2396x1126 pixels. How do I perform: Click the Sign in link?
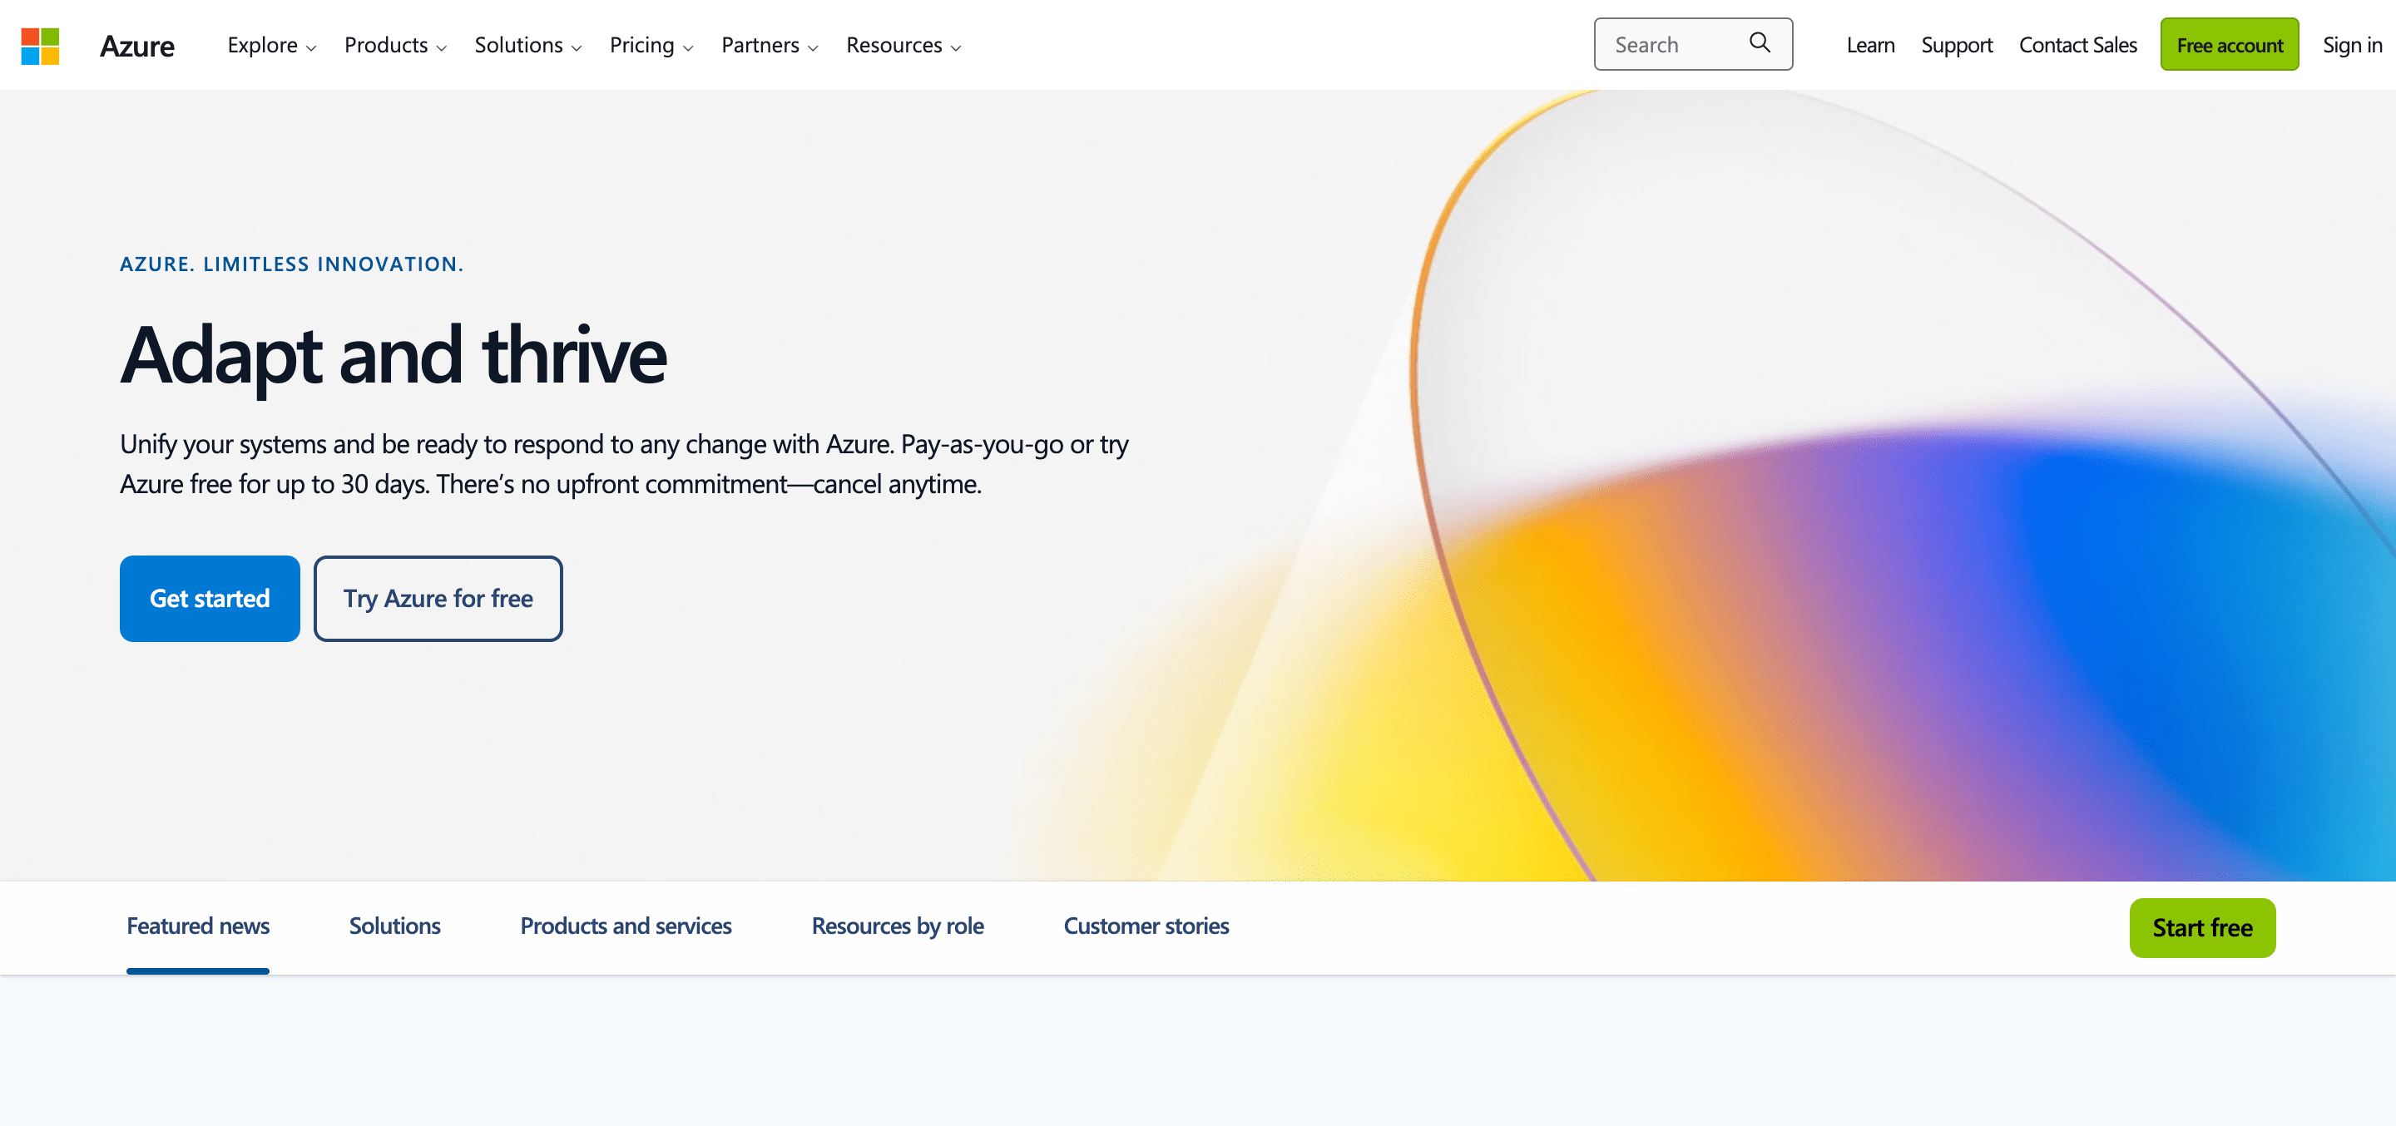tap(2351, 46)
